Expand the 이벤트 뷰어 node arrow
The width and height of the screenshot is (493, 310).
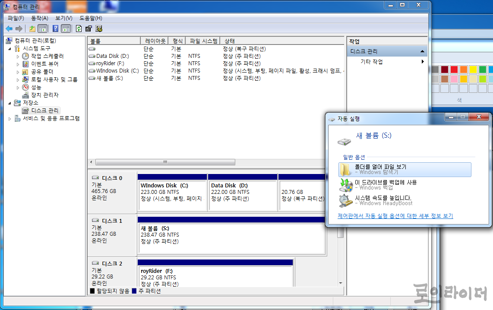pyautogui.click(x=18, y=64)
